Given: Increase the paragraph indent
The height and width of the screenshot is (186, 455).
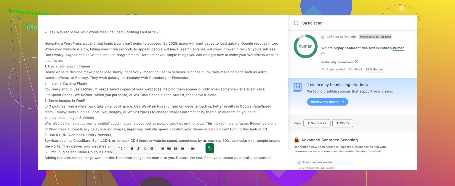Looking at the screenshot, I should click(x=182, y=148).
